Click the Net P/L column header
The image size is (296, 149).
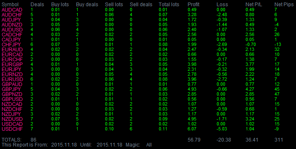click(x=254, y=5)
